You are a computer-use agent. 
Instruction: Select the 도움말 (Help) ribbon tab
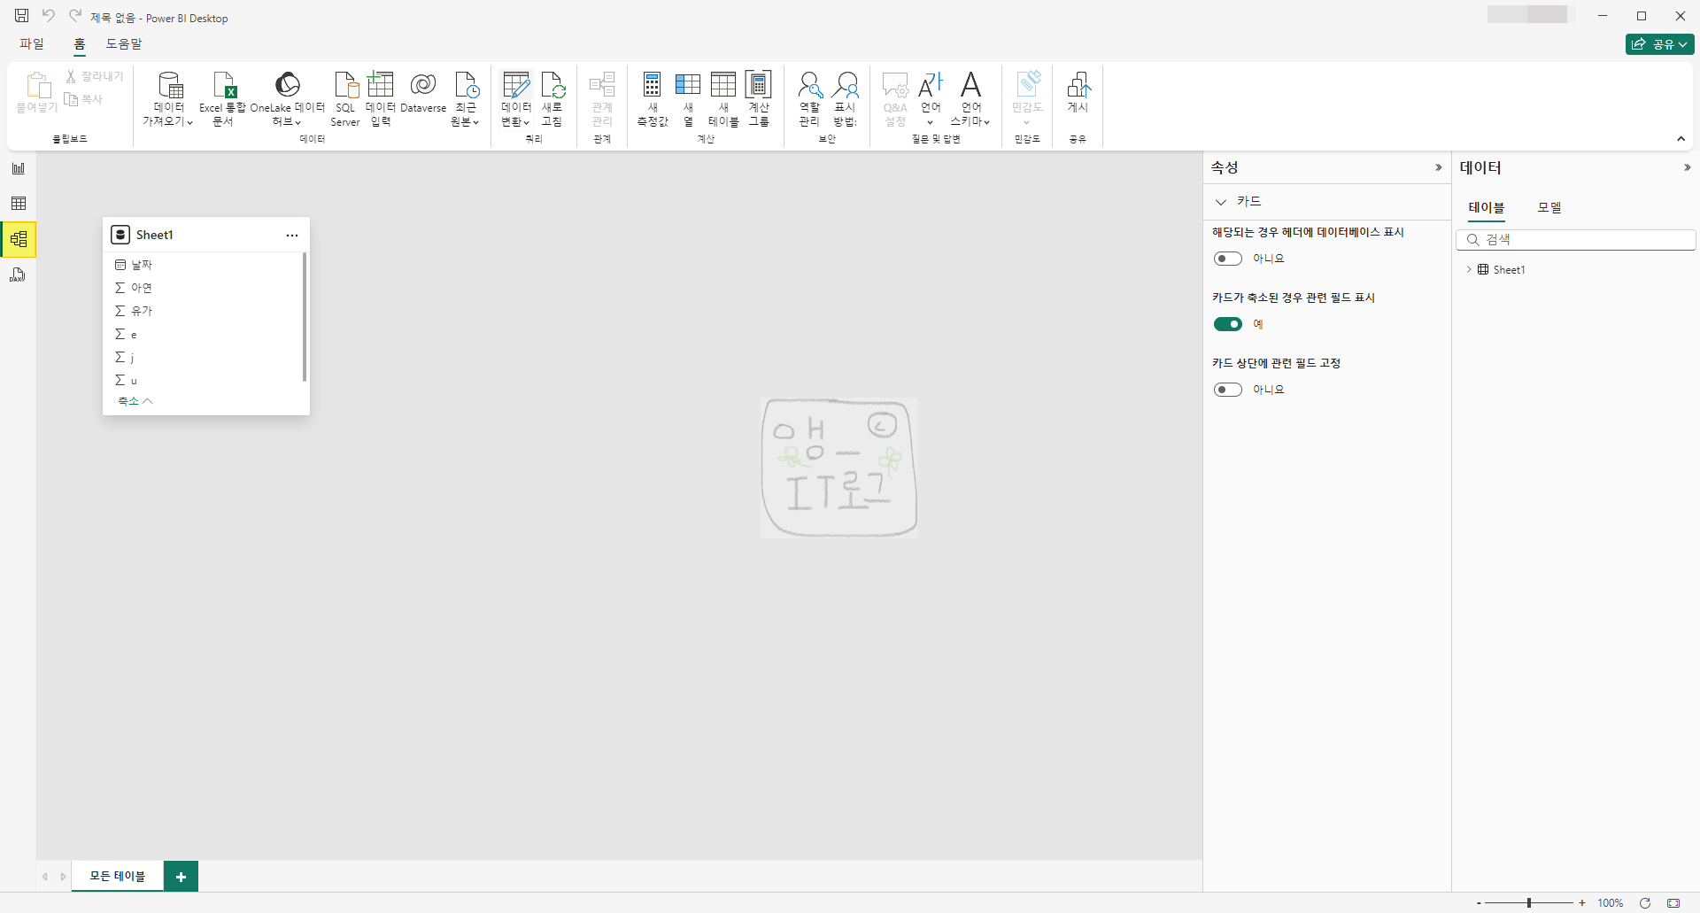click(x=124, y=43)
